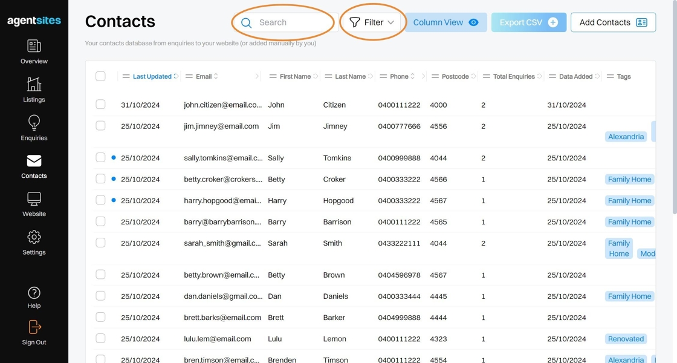The image size is (677, 363).
Task: Click the drag handle beside Last Name column
Action: [328, 76]
